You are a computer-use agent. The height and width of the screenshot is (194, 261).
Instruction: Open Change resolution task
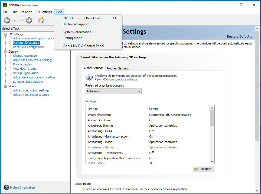pos(25,56)
